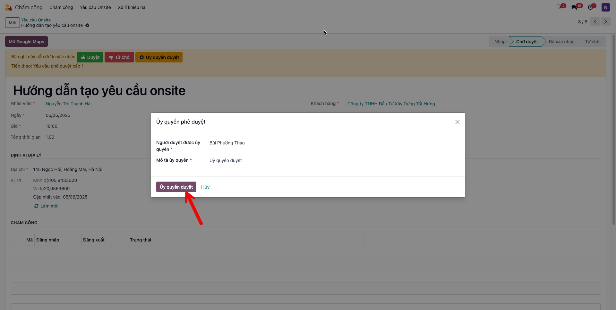The width and height of the screenshot is (616, 310).
Task: Go to the next record arrow
Action: click(606, 21)
